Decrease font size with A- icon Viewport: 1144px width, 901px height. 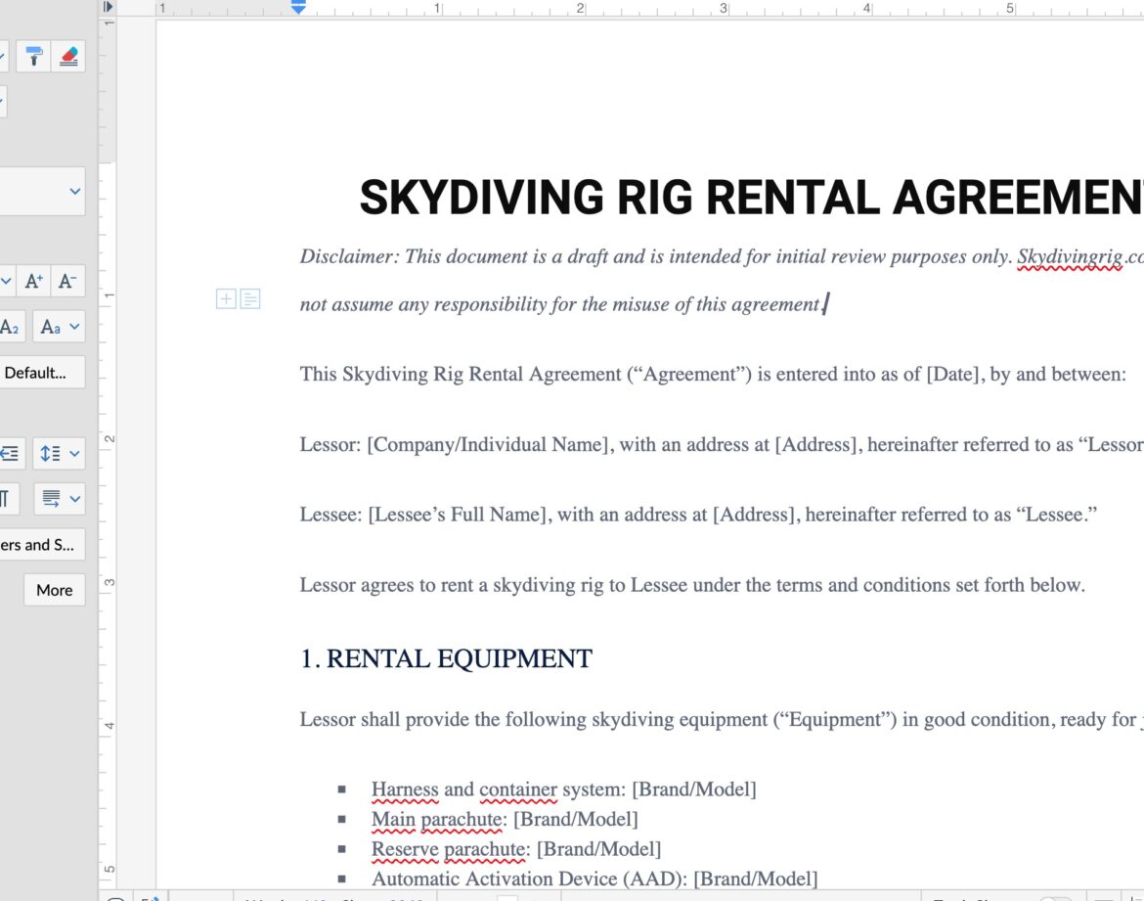(x=67, y=282)
